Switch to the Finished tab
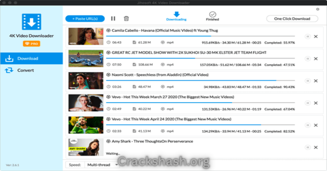This screenshot has width=327, height=171. 212,16
